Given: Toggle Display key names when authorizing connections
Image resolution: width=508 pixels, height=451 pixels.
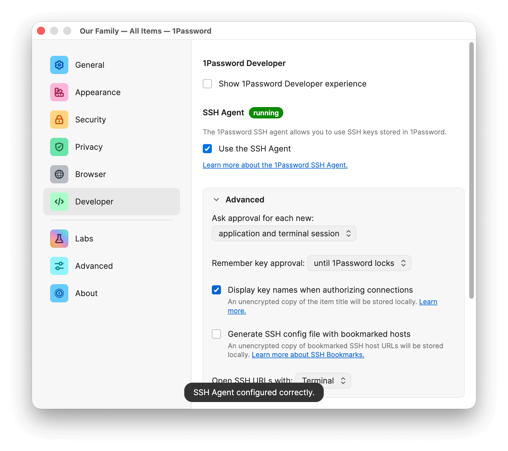Looking at the screenshot, I should 216,290.
